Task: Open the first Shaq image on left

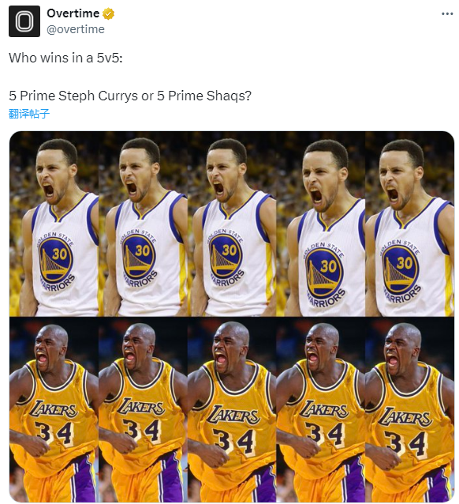Action: click(x=54, y=409)
